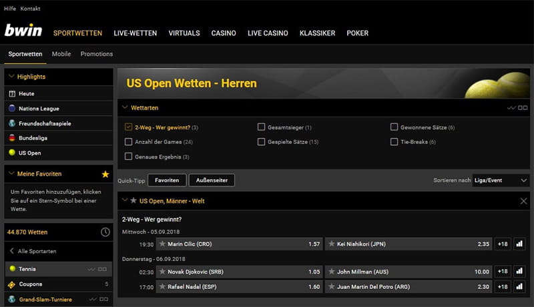534x307 pixels.
Task: Open the POKER menu
Action: [358, 33]
